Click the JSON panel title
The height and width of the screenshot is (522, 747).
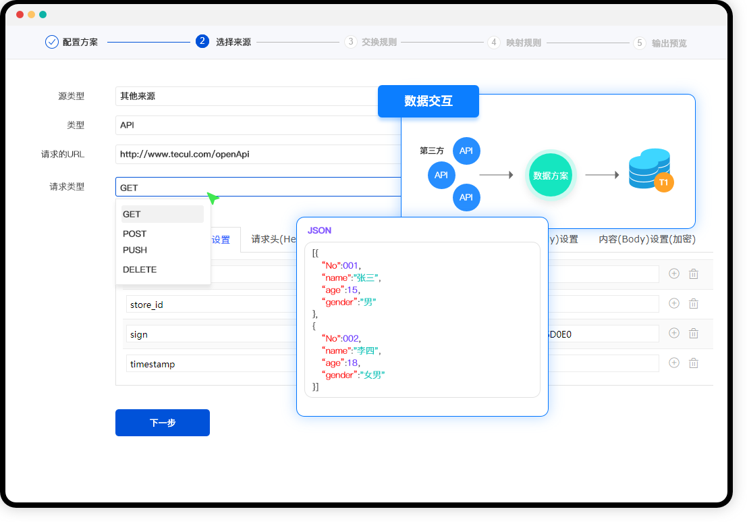[319, 230]
